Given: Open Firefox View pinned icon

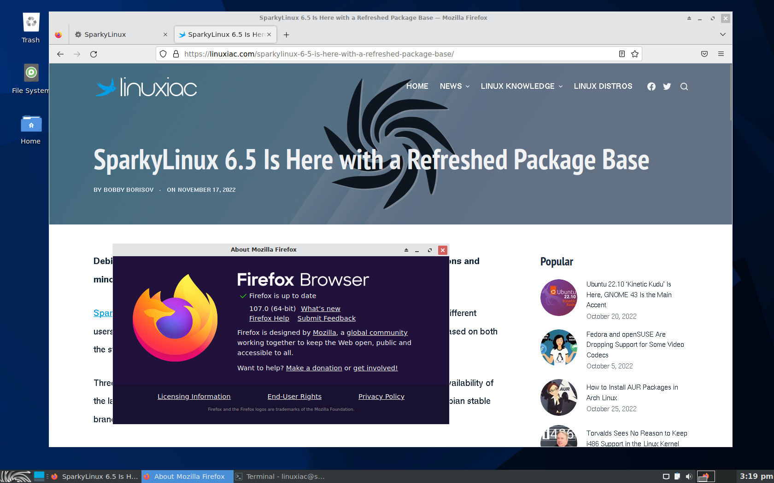Looking at the screenshot, I should tap(59, 34).
